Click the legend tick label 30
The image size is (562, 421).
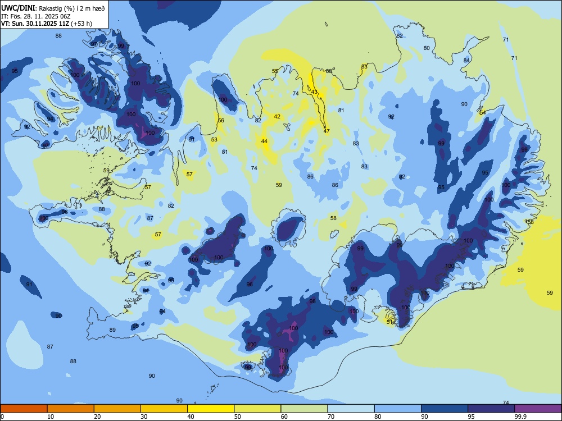(144, 417)
